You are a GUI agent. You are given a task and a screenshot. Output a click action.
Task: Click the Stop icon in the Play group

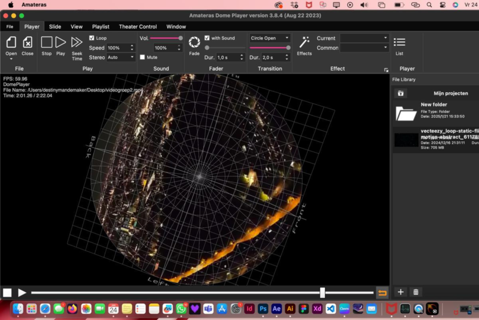click(46, 42)
